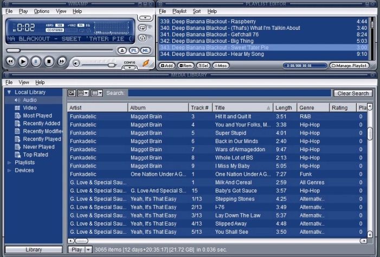Open the Playlist Editor's Sort menu
Screen dimensions: 380x257
[x=197, y=11]
